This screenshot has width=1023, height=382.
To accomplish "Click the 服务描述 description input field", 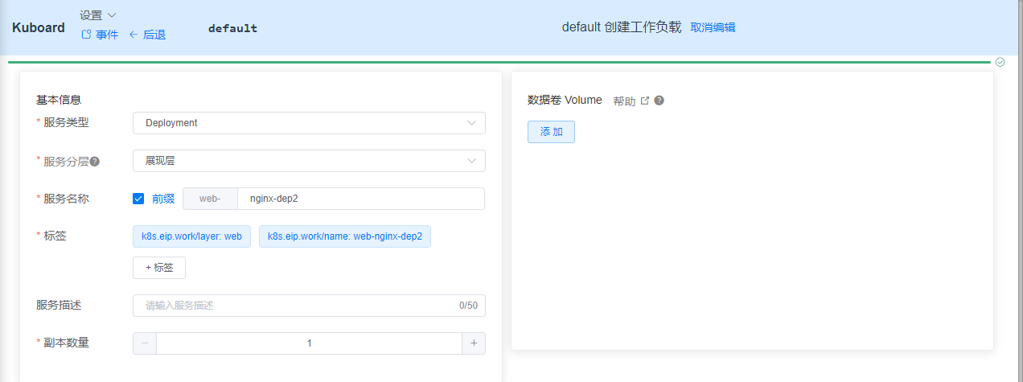I will tap(309, 306).
